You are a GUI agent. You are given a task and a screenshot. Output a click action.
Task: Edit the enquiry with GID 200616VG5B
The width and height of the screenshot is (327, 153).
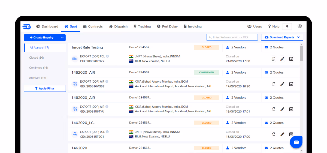point(282,84)
